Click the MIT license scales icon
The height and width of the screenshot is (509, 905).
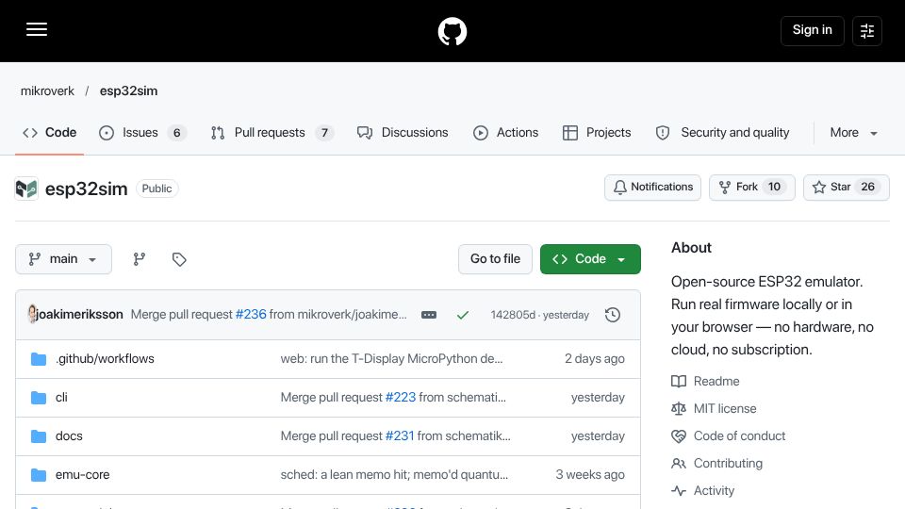click(x=679, y=408)
